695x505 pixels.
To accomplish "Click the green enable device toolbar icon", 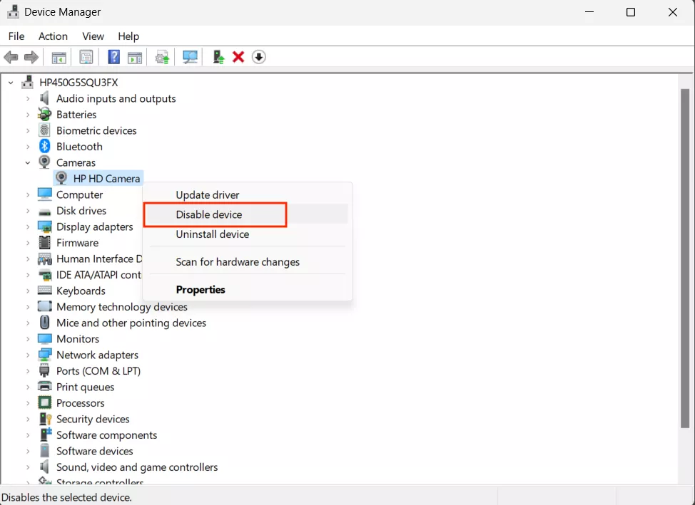I will point(218,57).
